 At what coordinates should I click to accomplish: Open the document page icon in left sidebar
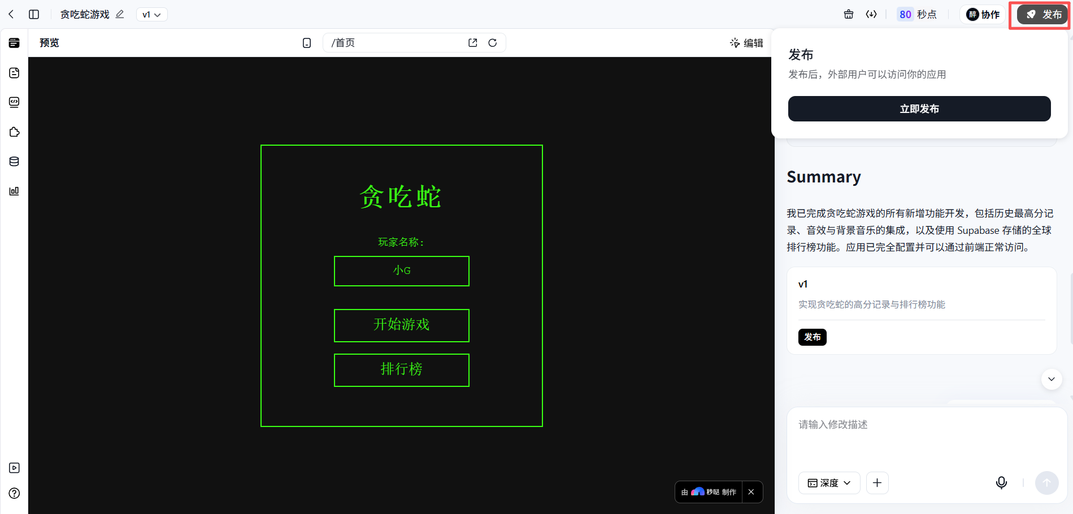[14, 73]
